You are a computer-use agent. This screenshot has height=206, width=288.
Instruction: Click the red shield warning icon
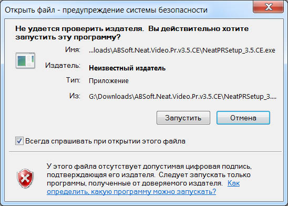pyautogui.click(x=25, y=178)
